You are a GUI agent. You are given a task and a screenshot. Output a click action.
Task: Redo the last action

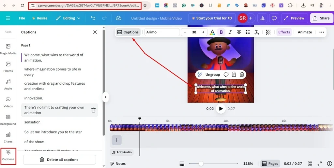104,18
